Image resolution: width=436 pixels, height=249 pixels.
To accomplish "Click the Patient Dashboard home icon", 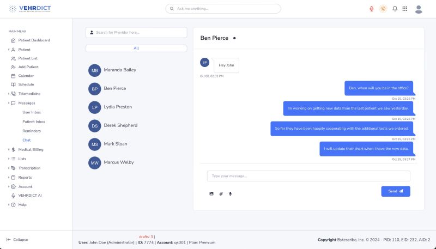I will tap(14, 40).
